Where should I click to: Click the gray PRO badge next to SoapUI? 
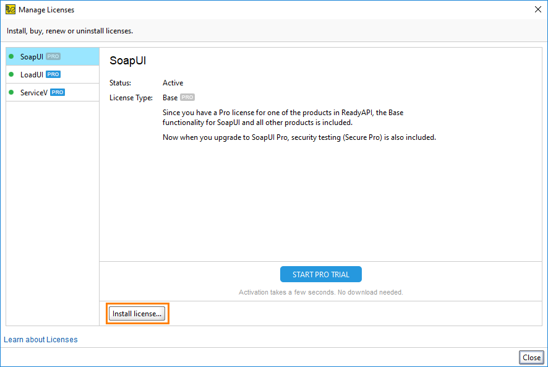53,56
